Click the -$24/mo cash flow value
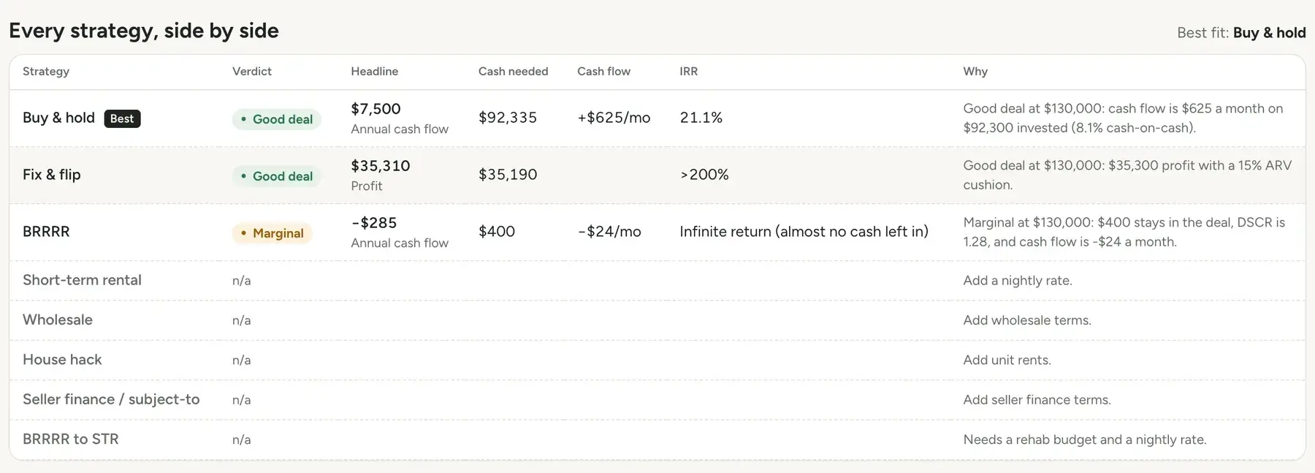Screen dimensions: 1315x473 click(x=609, y=232)
